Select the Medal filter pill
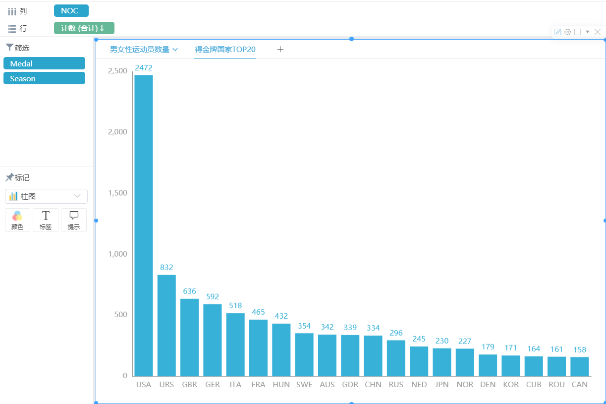This screenshot has height=404, width=606. (x=44, y=63)
